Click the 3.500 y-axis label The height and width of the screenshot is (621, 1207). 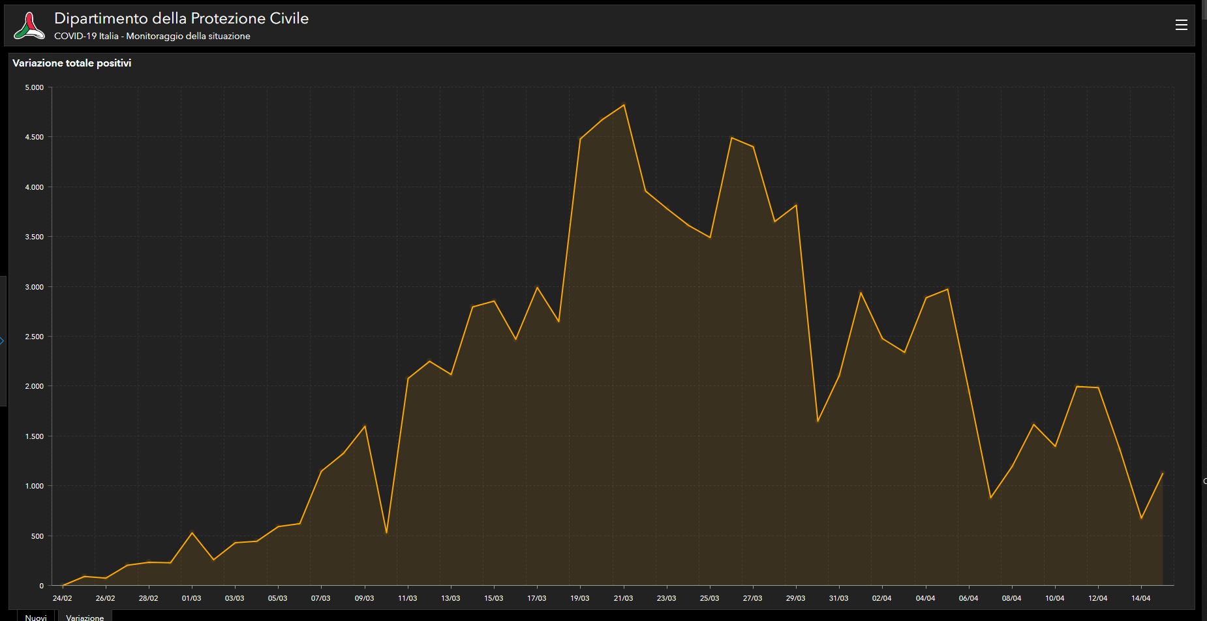click(34, 237)
